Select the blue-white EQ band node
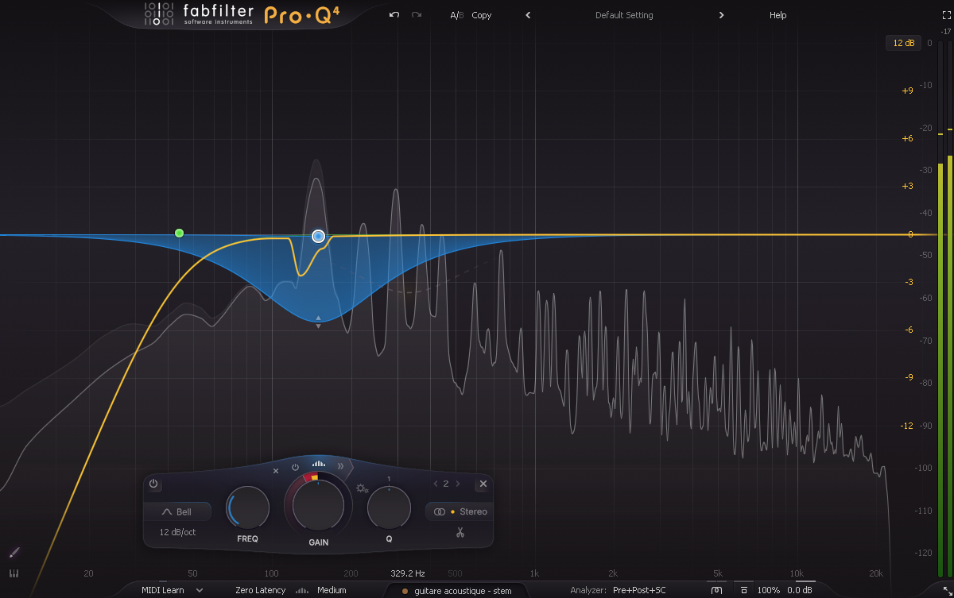This screenshot has width=954, height=598. [319, 236]
